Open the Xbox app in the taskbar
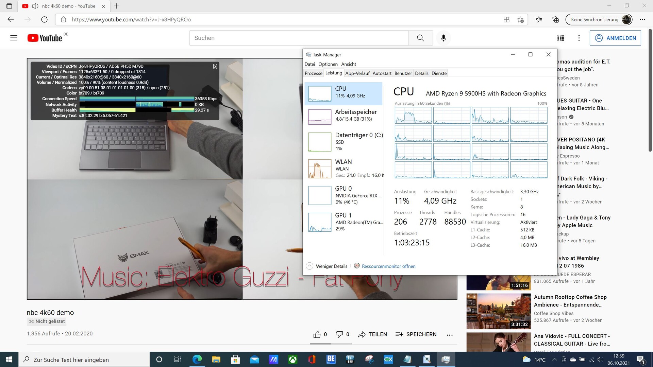Image resolution: width=653 pixels, height=367 pixels. [292, 359]
